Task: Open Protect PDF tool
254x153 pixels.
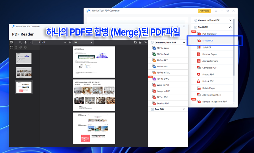Action: pyautogui.click(x=212, y=75)
